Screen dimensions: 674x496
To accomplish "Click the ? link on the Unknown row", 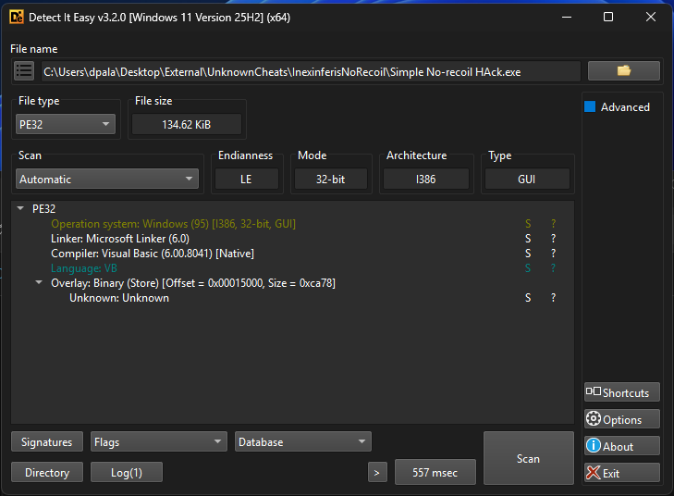I will tap(553, 298).
